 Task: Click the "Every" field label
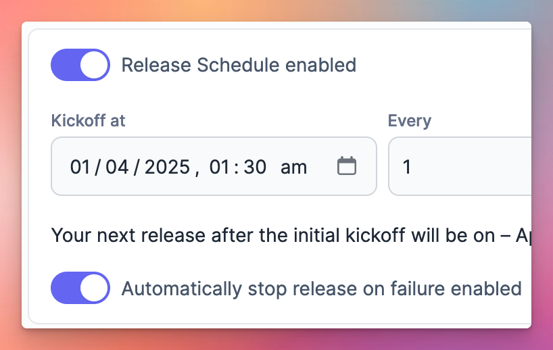click(x=410, y=121)
